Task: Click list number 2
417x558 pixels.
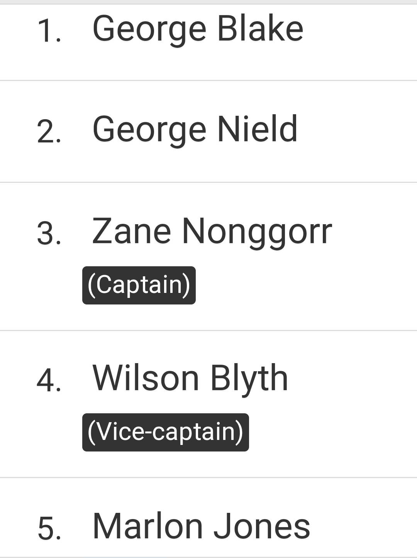Action: pos(49,132)
